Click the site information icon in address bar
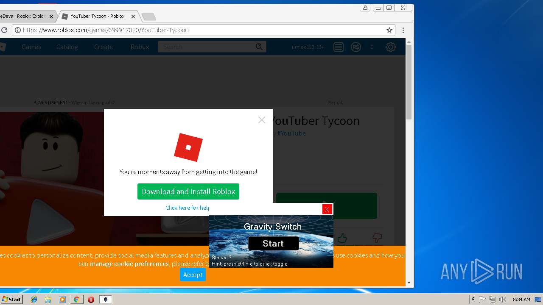The image size is (543, 305). pyautogui.click(x=17, y=30)
